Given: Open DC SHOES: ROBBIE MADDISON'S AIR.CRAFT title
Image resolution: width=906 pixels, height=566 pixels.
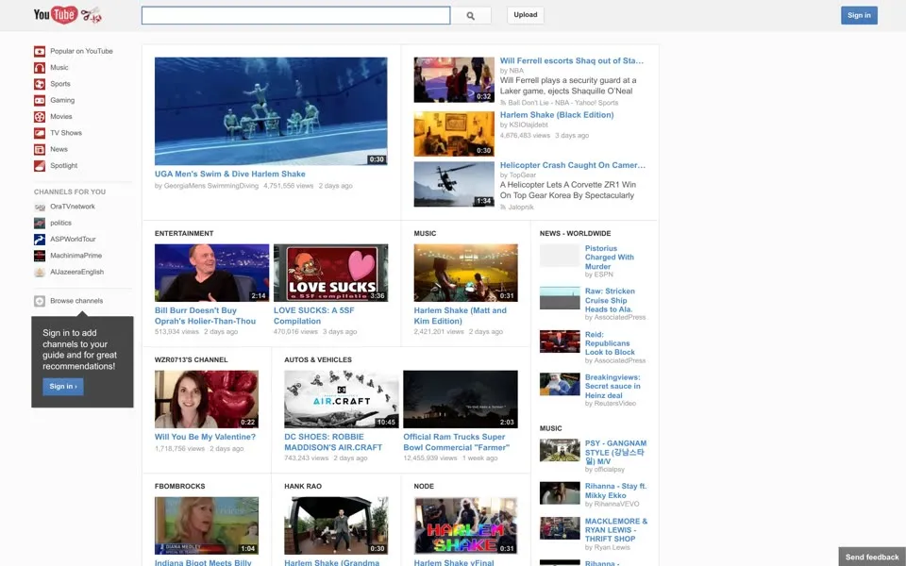Looking at the screenshot, I should point(333,441).
